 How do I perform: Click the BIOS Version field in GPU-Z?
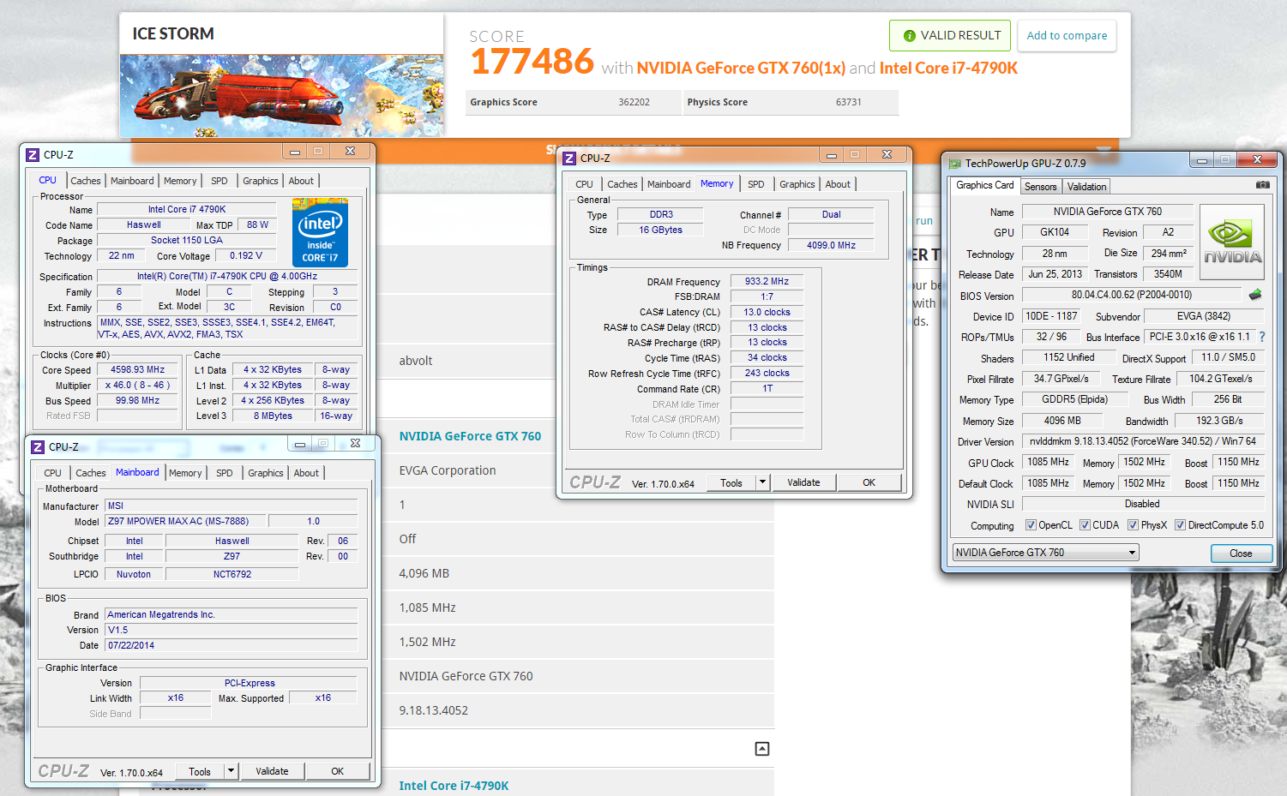click(x=1131, y=295)
